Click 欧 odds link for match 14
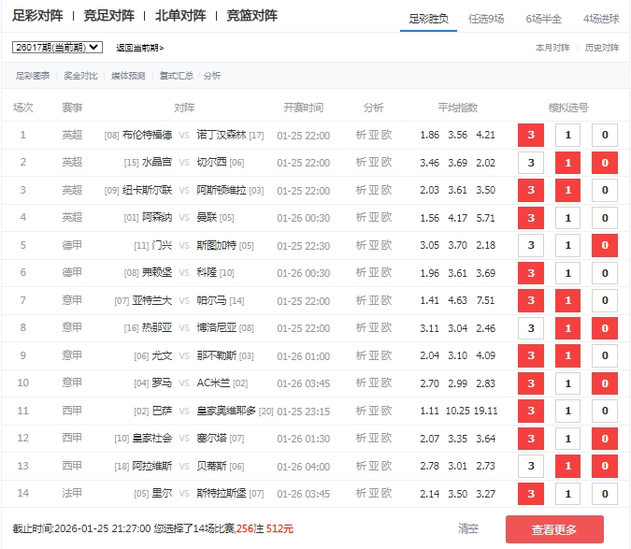This screenshot has height=549, width=631. click(386, 495)
